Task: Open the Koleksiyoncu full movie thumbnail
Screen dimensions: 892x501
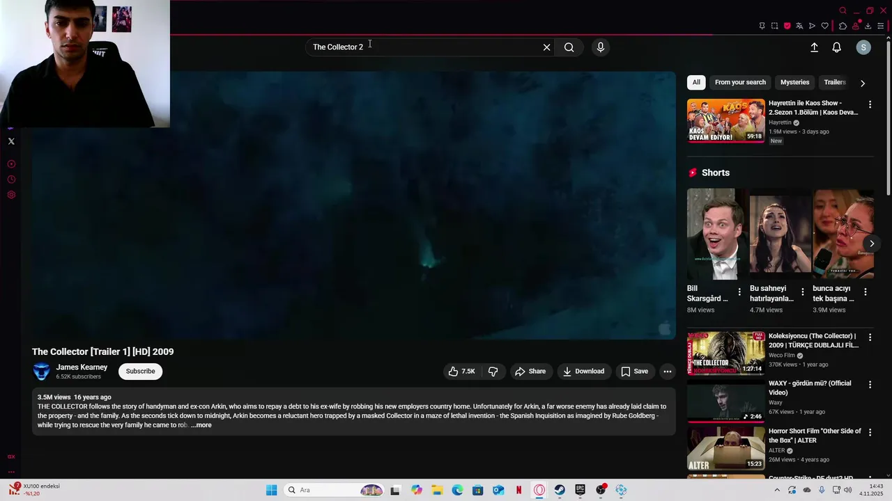Action: 725,353
